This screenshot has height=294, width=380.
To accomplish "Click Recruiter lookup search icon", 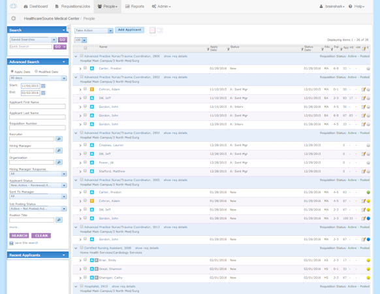I will (x=59, y=139).
